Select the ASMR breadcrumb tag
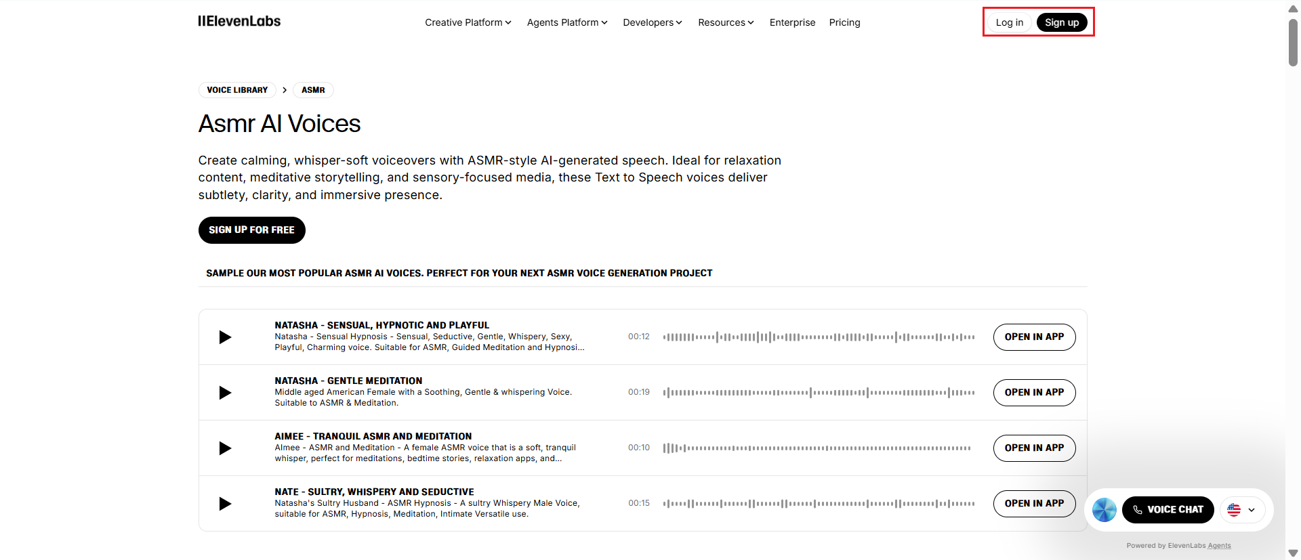The height and width of the screenshot is (560, 1301). (313, 90)
